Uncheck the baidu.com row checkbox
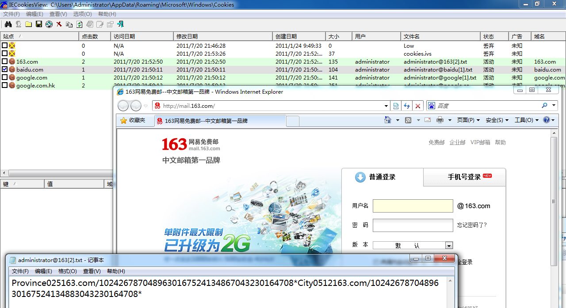566x308 pixels. point(4,70)
